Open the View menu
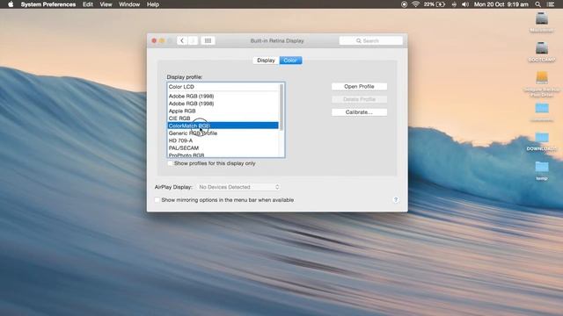Screen dimensions: 563x316 pos(106,4)
